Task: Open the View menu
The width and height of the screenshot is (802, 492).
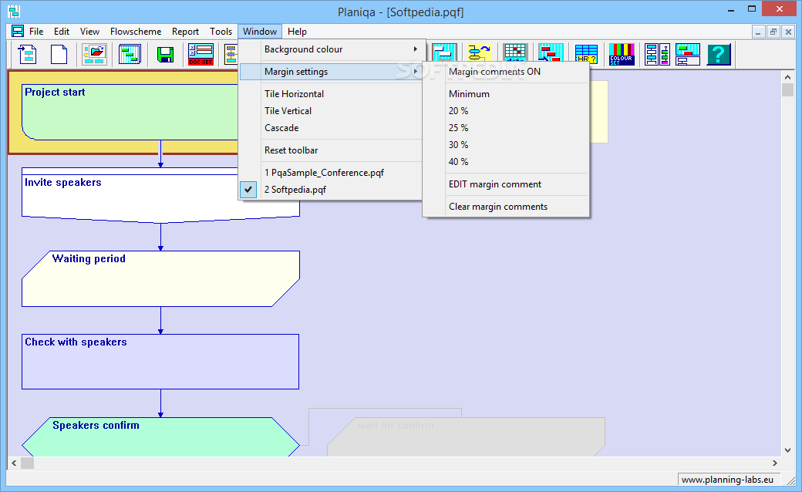Action: pyautogui.click(x=89, y=31)
